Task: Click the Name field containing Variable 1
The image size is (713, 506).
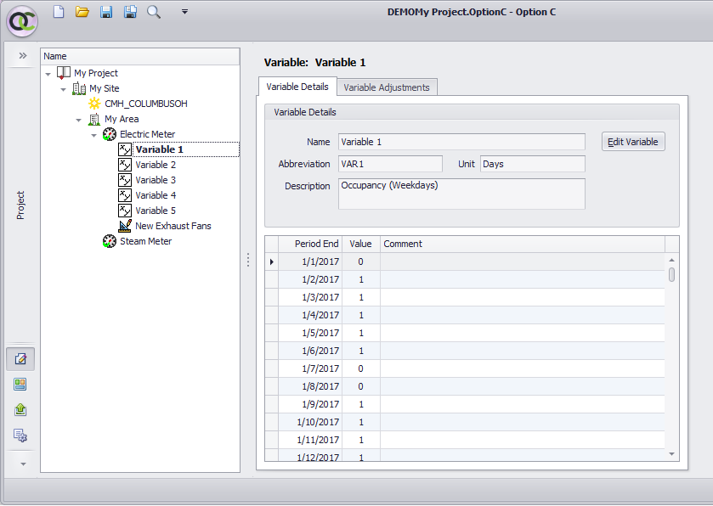Action: point(461,142)
